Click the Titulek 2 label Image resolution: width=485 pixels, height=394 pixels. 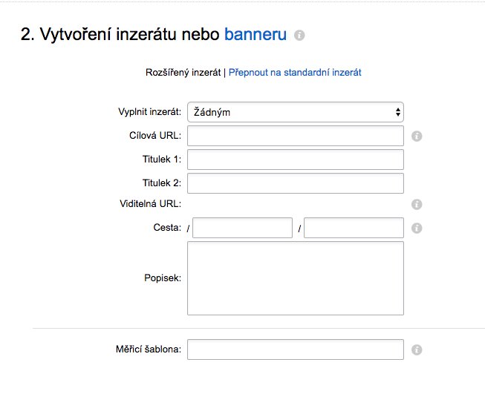(x=162, y=183)
